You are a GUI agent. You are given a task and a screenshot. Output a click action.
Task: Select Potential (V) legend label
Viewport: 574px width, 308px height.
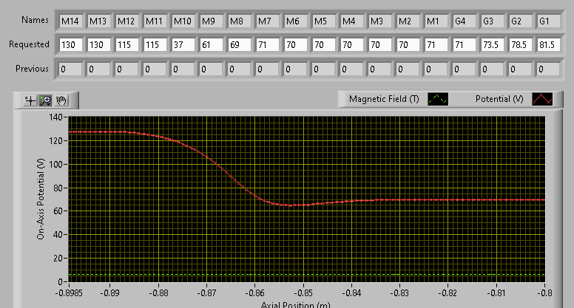click(499, 99)
